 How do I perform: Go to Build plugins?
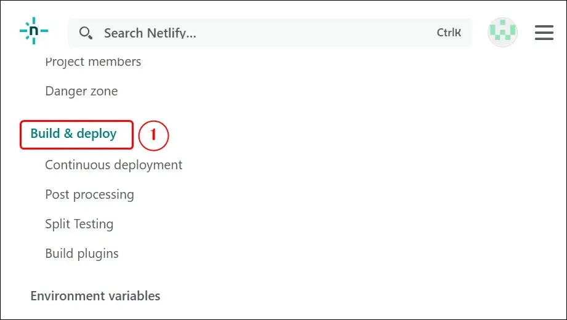(x=82, y=254)
